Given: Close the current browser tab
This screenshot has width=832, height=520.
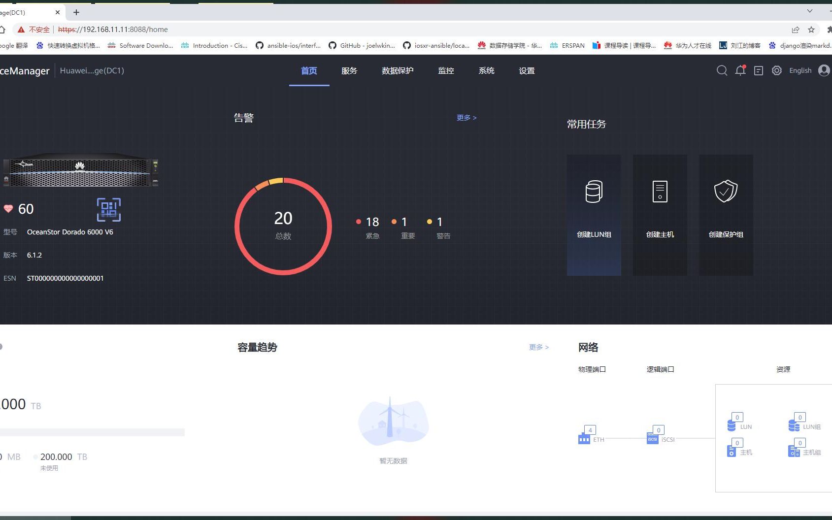Looking at the screenshot, I should coord(58,12).
